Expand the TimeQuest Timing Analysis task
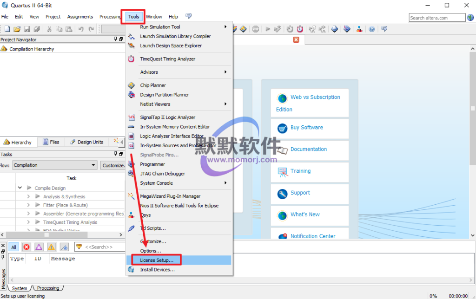Image resolution: width=476 pixels, height=299 pixels. (28, 222)
